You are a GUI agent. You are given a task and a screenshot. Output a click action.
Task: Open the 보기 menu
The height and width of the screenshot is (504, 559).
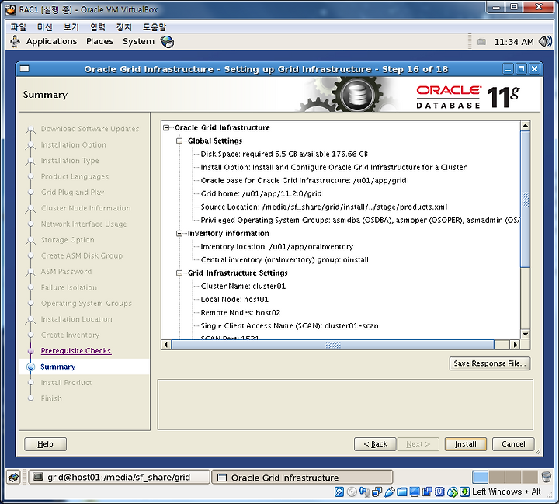pyautogui.click(x=71, y=26)
